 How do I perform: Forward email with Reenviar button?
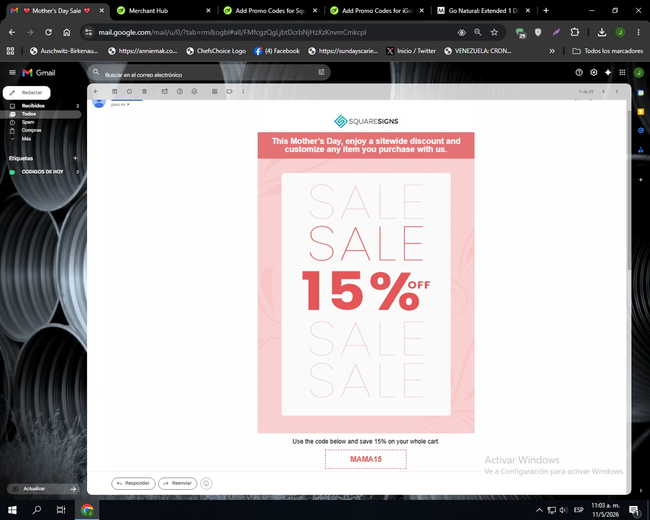pyautogui.click(x=178, y=484)
